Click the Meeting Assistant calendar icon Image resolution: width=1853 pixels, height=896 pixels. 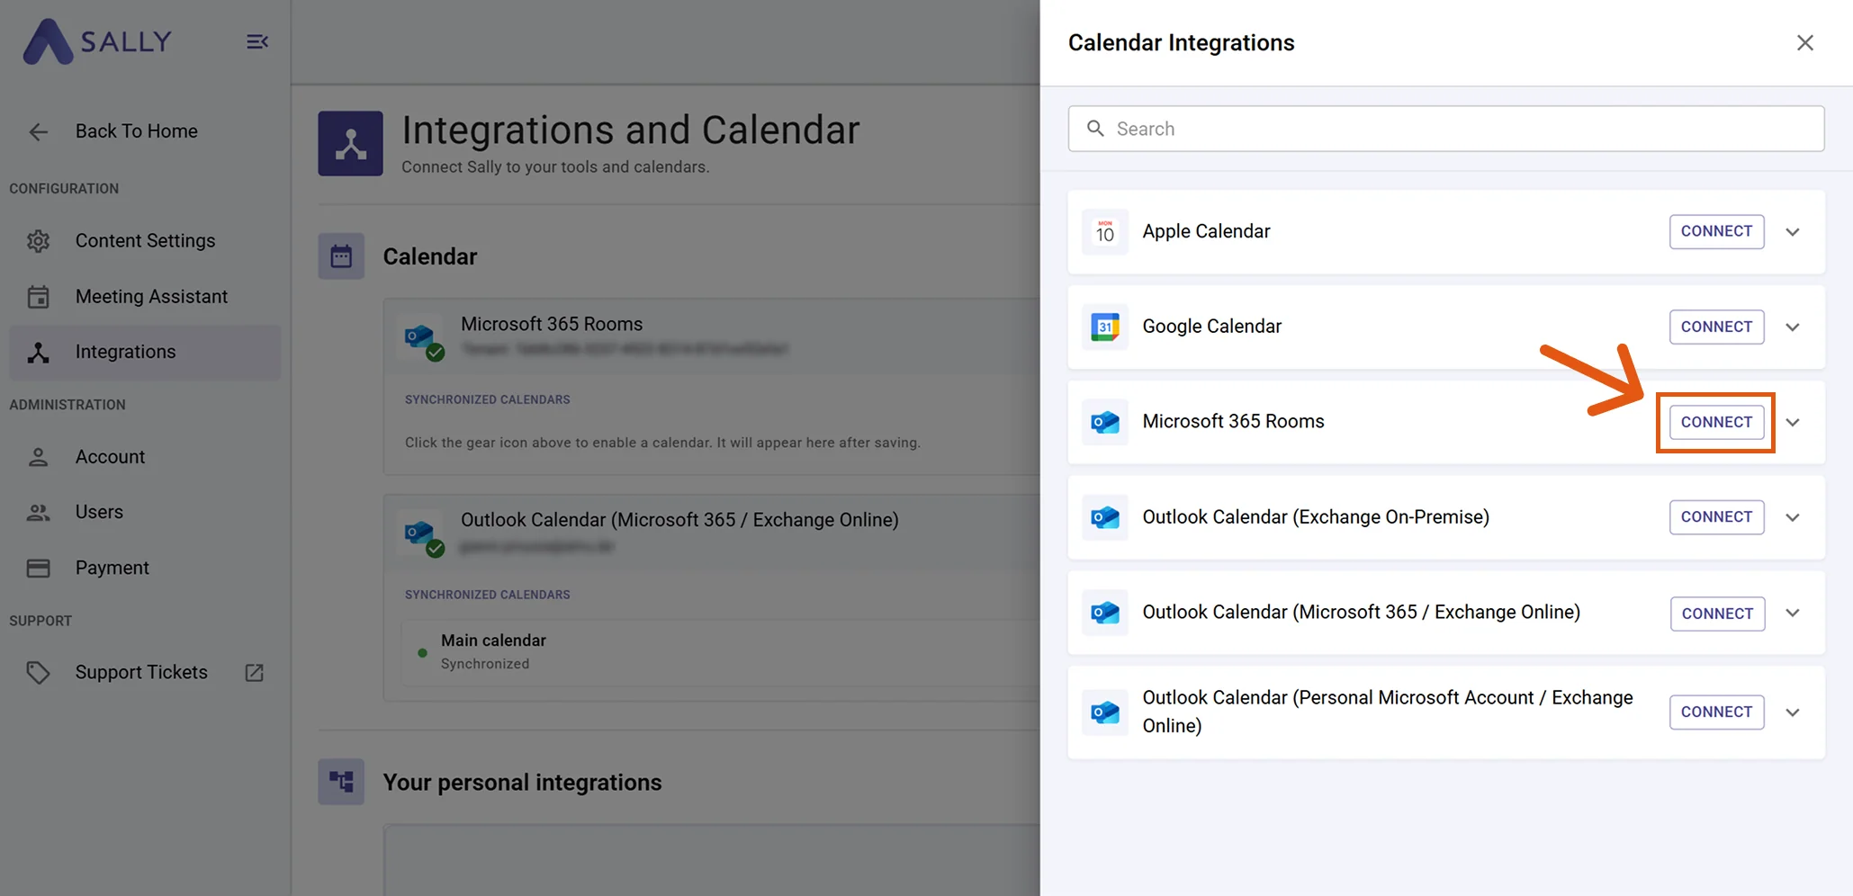(x=38, y=297)
